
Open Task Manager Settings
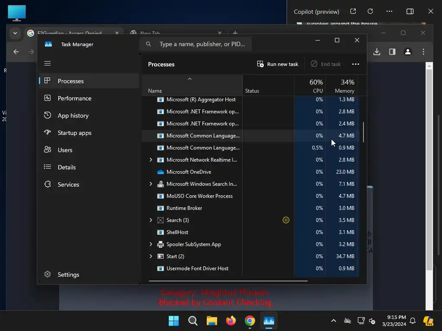pyautogui.click(x=89, y=275)
